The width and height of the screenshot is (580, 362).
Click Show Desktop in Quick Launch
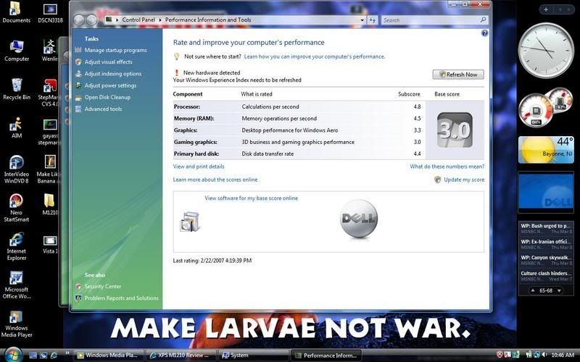click(x=33, y=355)
